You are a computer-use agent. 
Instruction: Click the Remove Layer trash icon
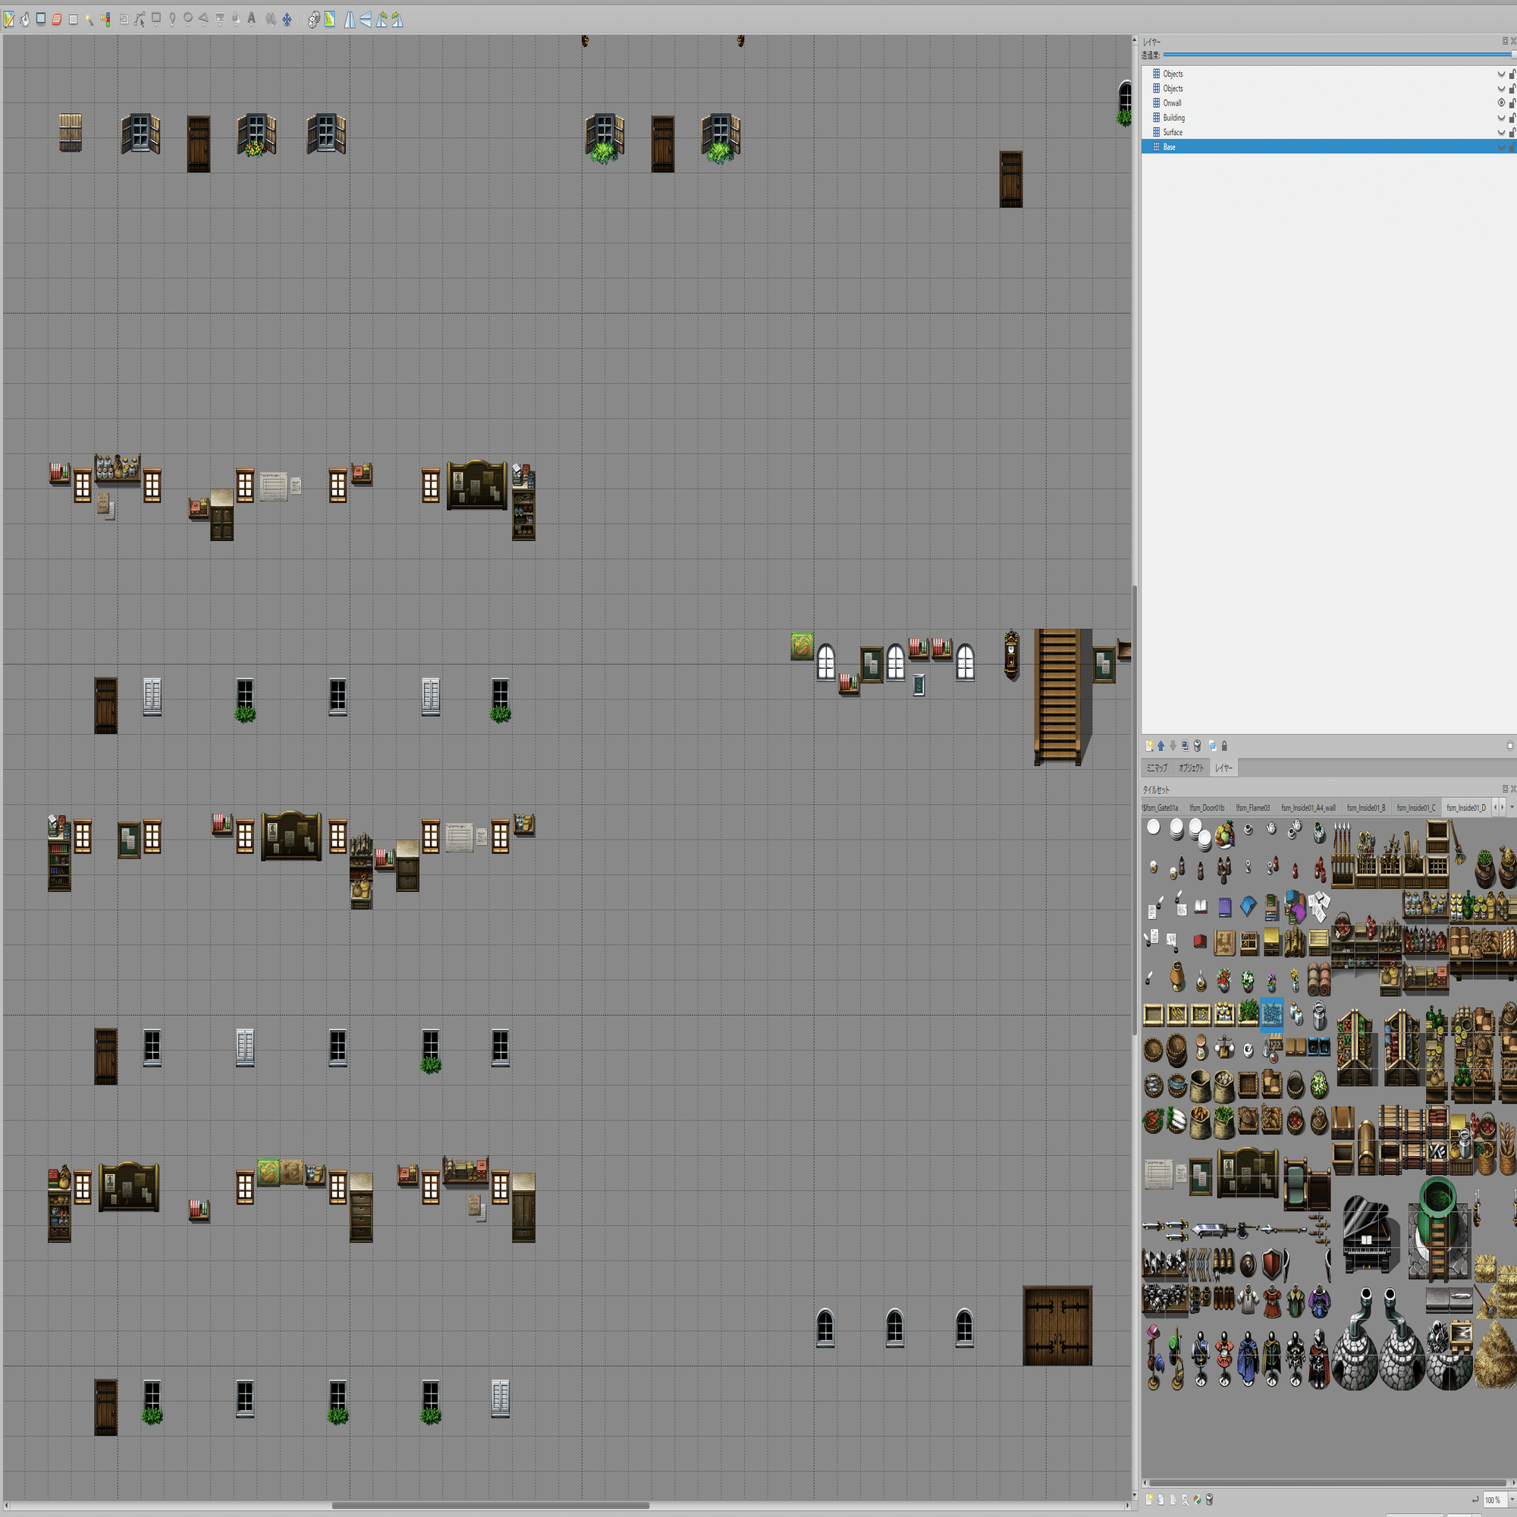coord(1197,745)
